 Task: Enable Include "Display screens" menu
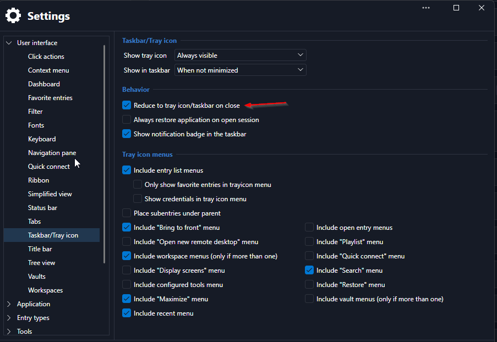point(127,270)
